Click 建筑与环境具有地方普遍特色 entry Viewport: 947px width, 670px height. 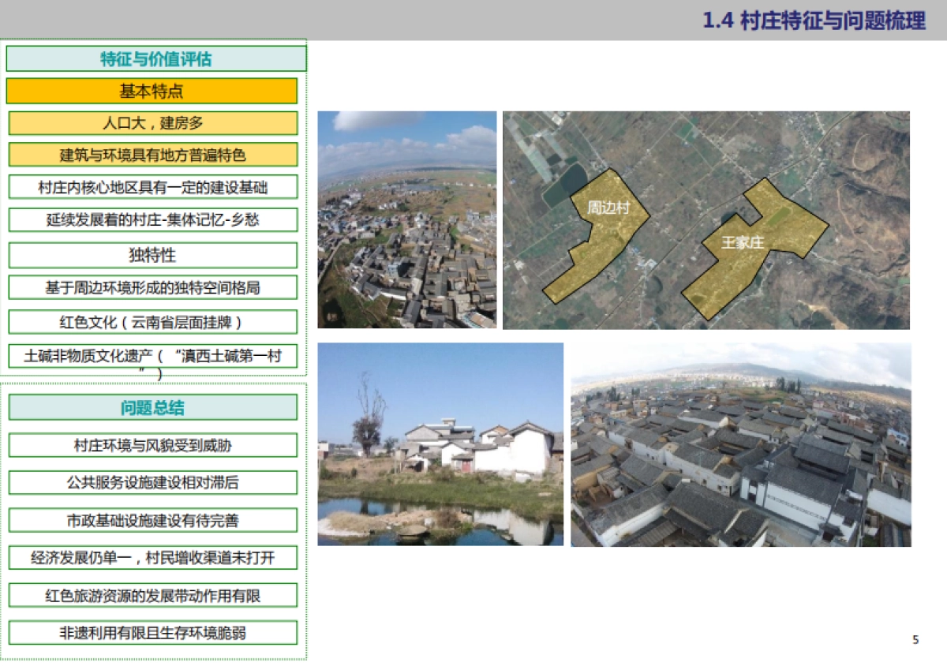153,155
